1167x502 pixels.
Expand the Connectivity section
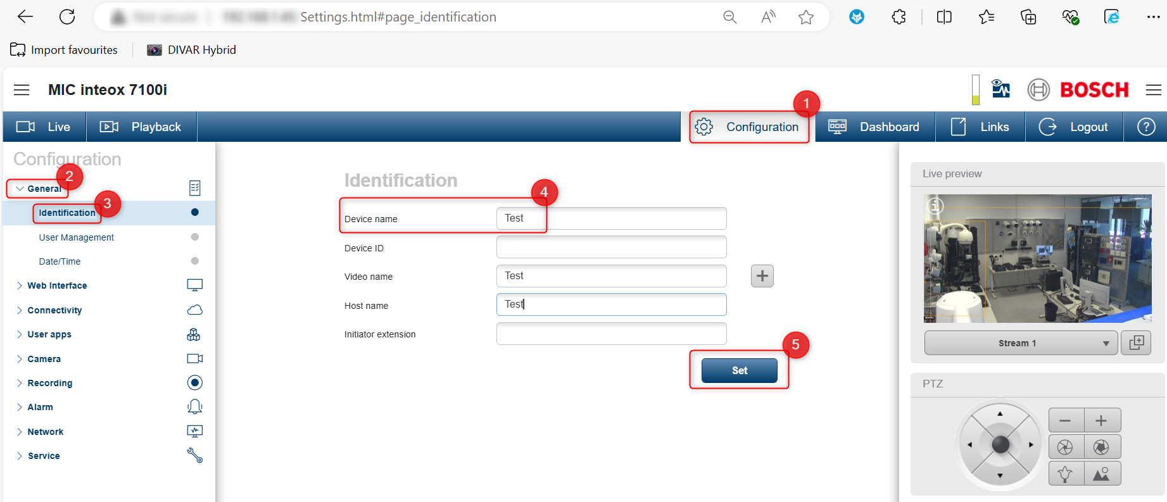click(x=54, y=310)
